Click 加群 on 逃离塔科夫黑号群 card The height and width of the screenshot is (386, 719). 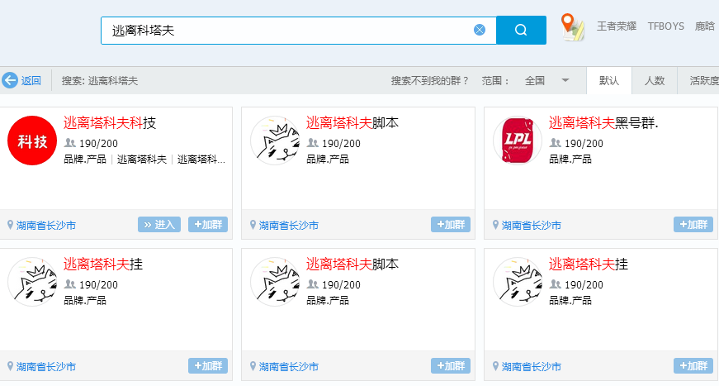click(x=693, y=225)
